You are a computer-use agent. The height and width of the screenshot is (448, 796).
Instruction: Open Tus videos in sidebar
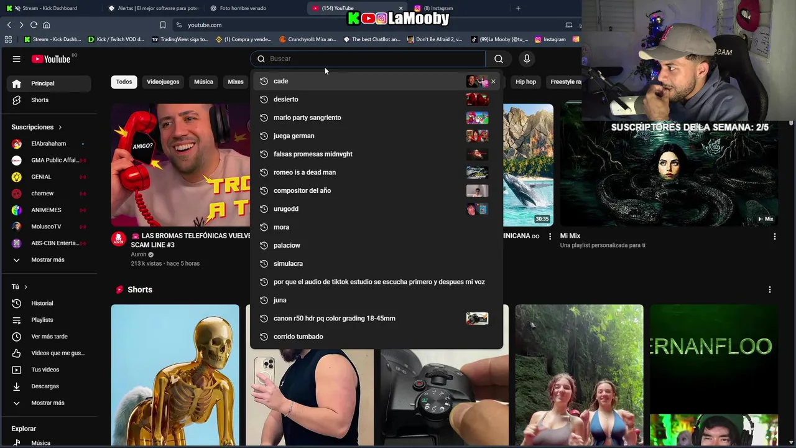pos(50,370)
